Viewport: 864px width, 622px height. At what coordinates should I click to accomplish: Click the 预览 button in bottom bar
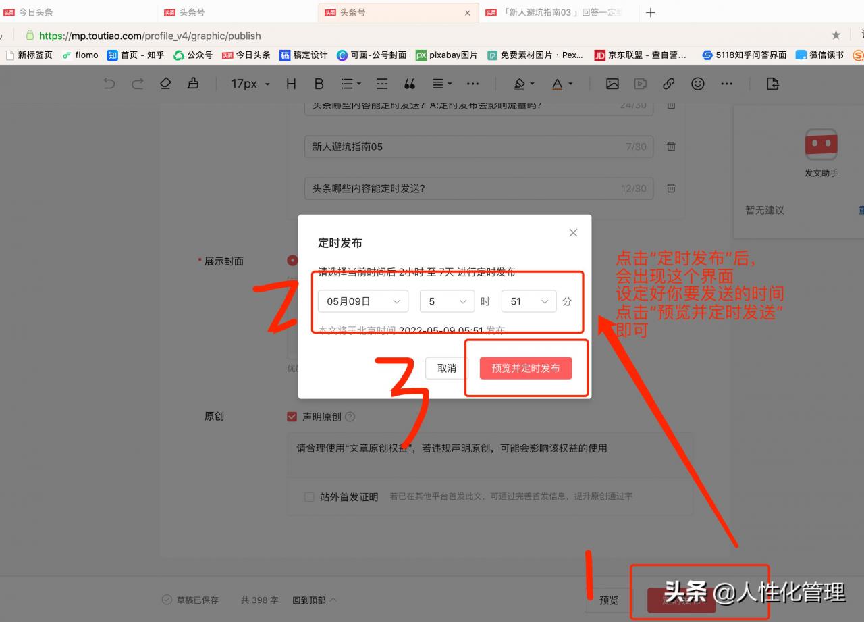[609, 600]
